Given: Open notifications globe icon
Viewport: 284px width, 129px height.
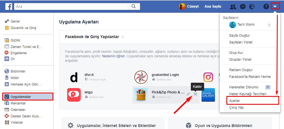Looking at the screenshot, I should point(252,6).
